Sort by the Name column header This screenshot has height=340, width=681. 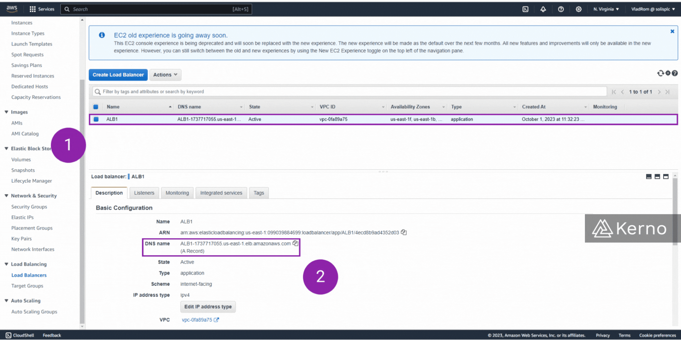click(138, 107)
